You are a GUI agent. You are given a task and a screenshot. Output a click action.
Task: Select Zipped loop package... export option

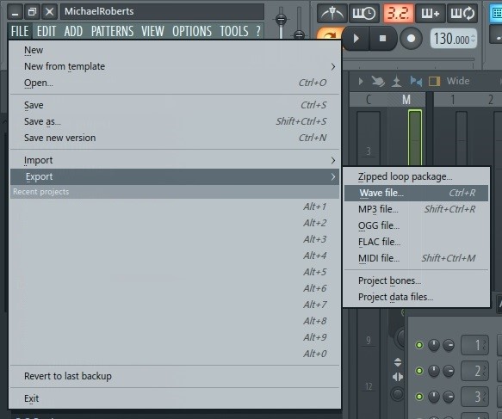[x=416, y=176]
